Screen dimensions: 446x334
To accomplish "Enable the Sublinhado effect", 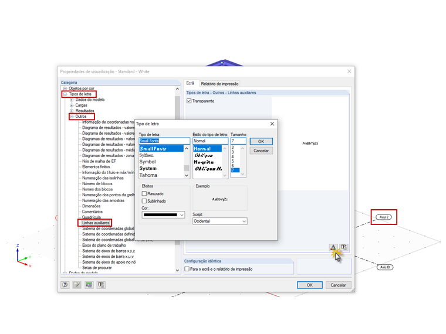I will point(144,201).
